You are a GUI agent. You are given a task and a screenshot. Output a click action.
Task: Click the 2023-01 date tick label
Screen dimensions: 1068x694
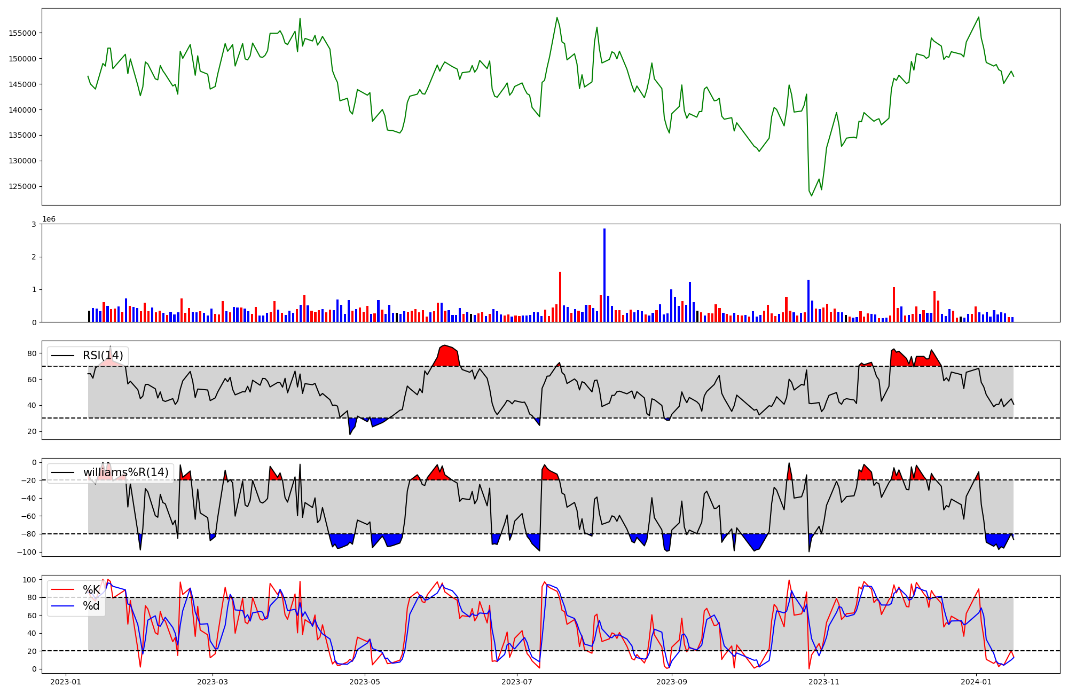click(66, 682)
